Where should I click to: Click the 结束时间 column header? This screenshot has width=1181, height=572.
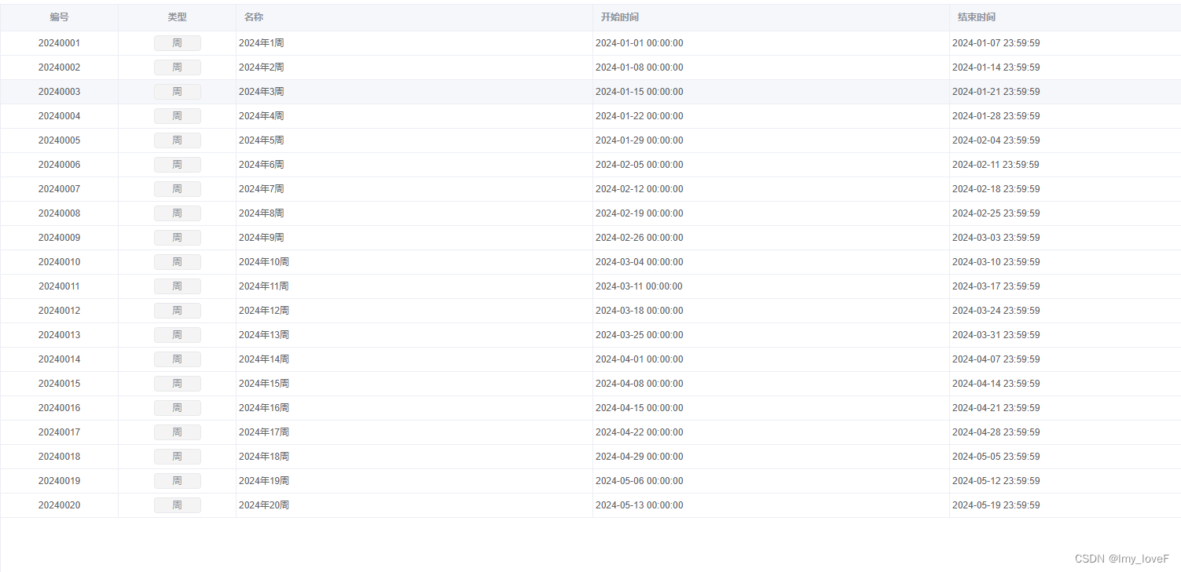point(977,17)
